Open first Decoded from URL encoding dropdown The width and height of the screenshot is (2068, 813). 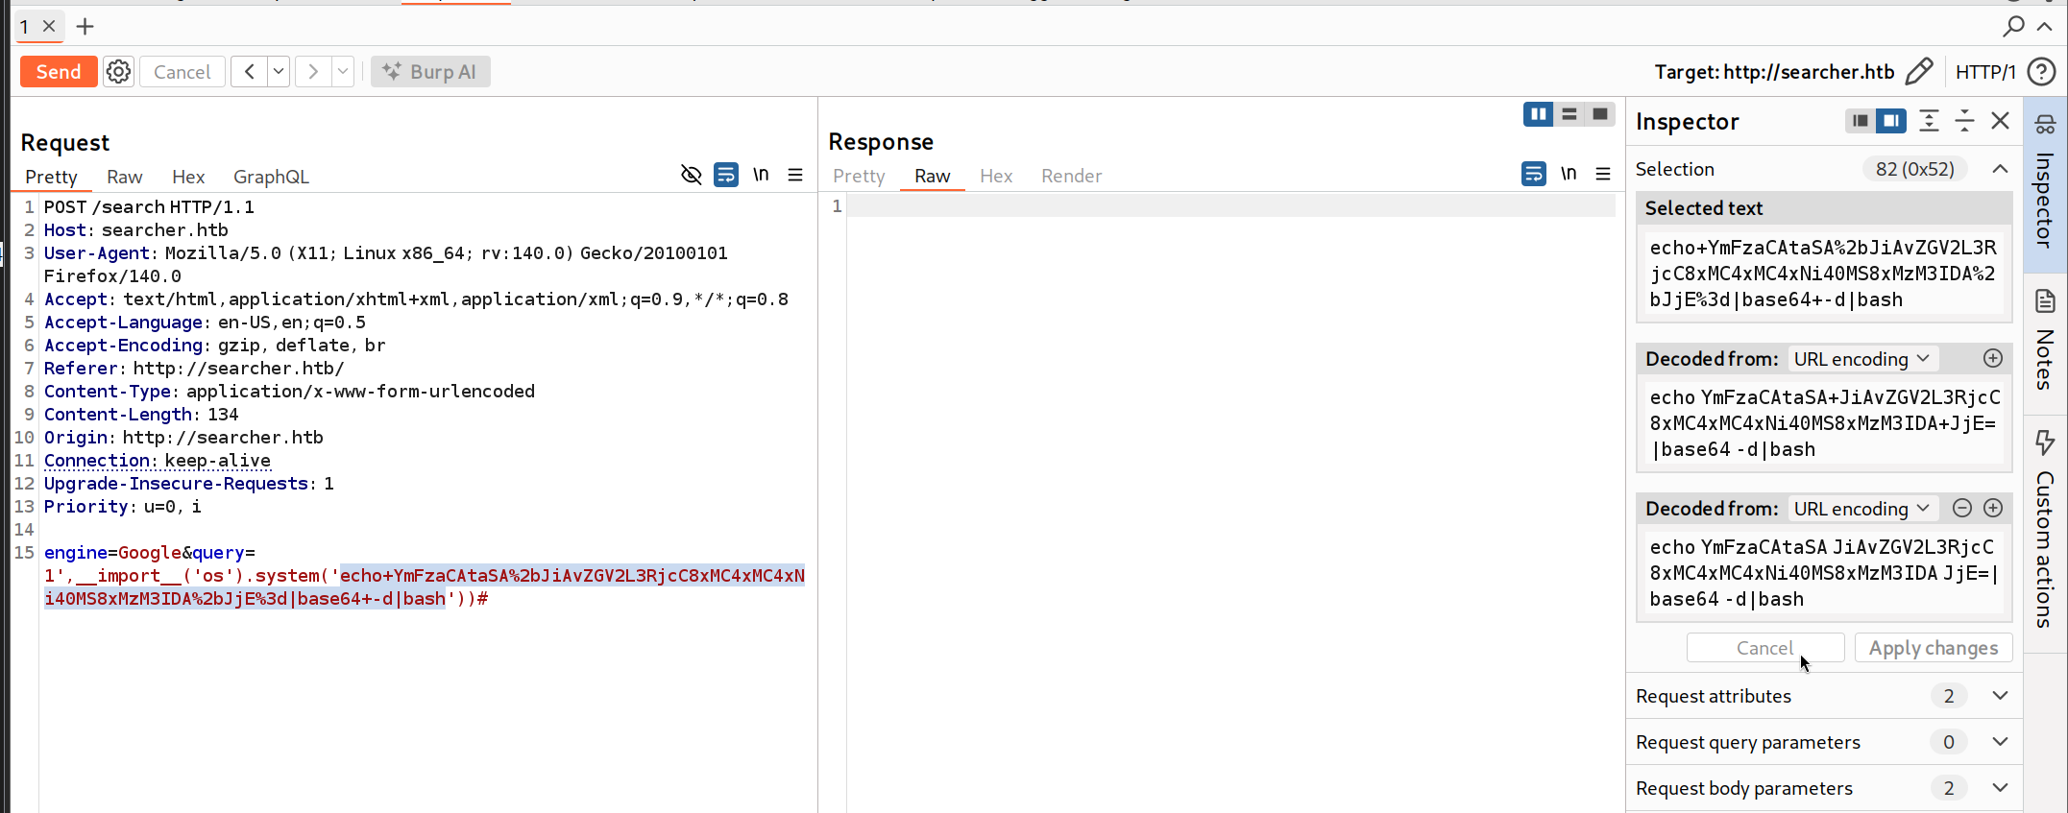1861,359
